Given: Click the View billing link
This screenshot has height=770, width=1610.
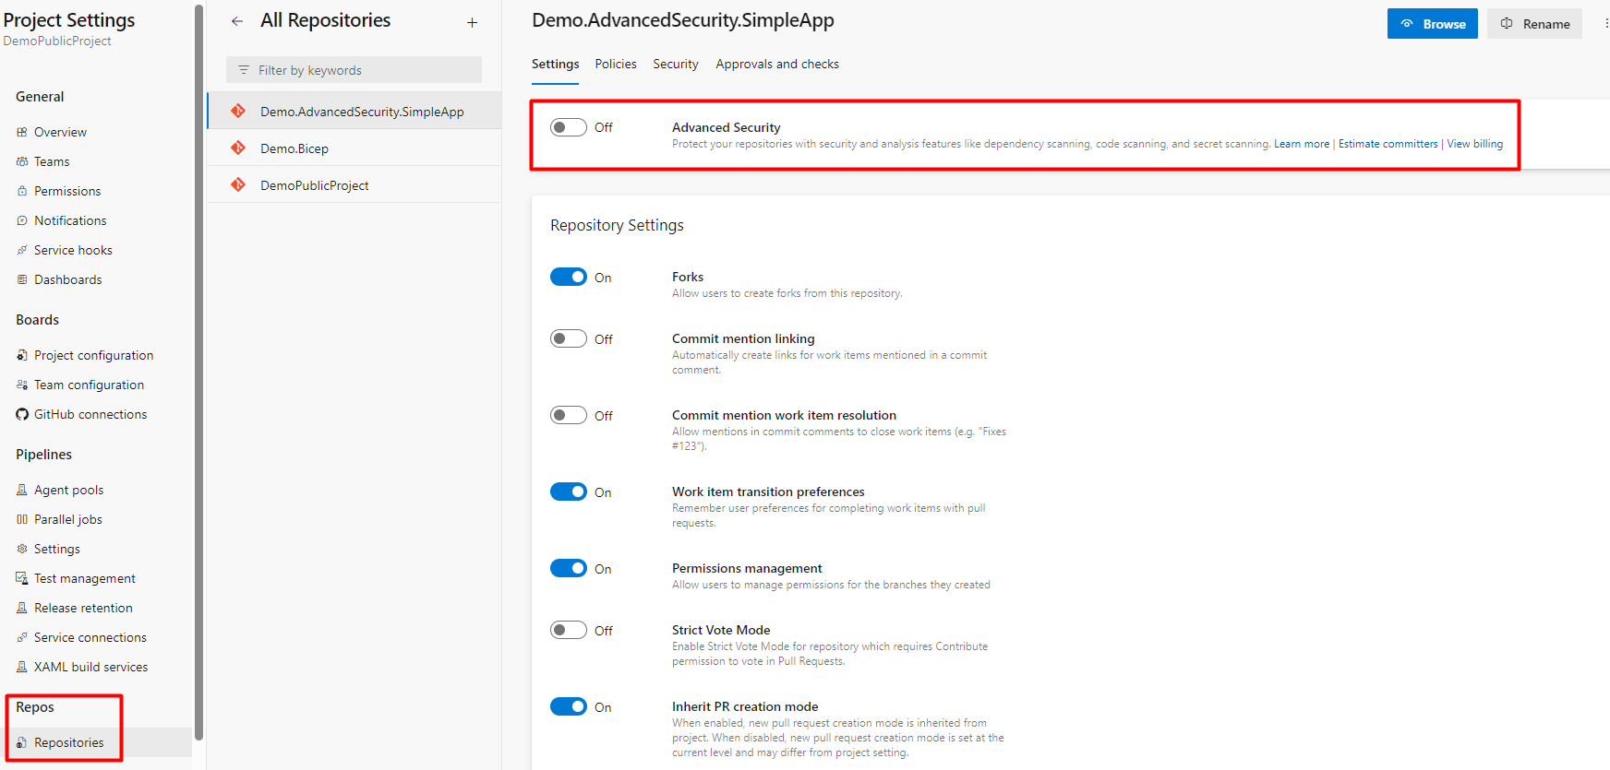Looking at the screenshot, I should (x=1474, y=144).
